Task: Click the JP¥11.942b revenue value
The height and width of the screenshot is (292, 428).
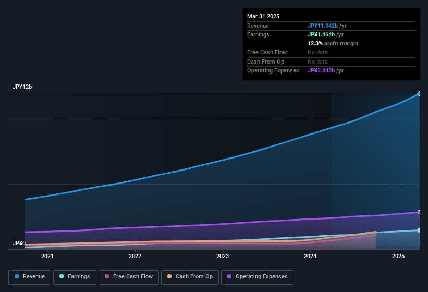Action: [322, 26]
